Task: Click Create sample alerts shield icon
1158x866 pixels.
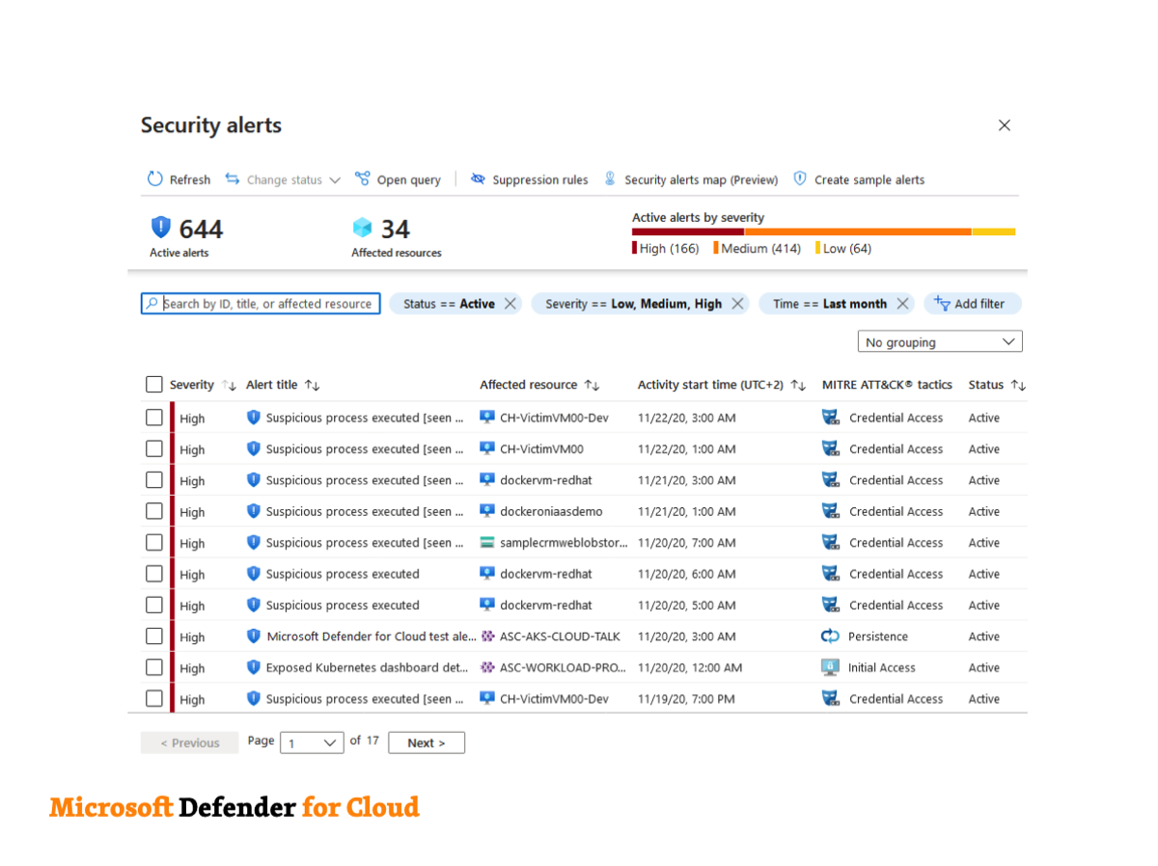Action: [800, 179]
